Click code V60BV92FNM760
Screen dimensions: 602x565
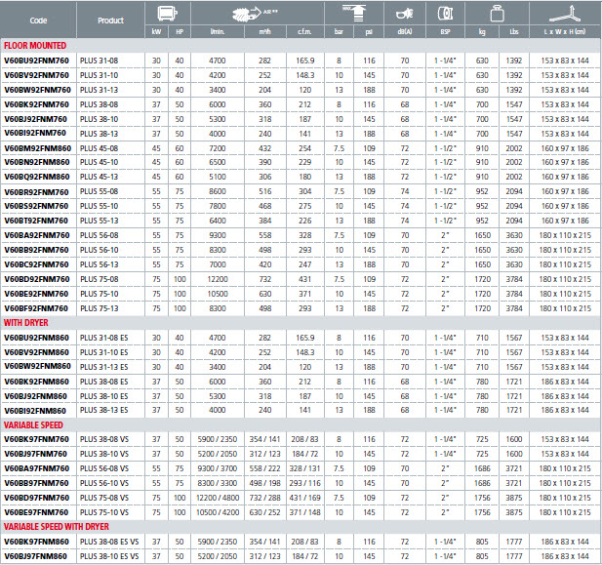click(36, 75)
